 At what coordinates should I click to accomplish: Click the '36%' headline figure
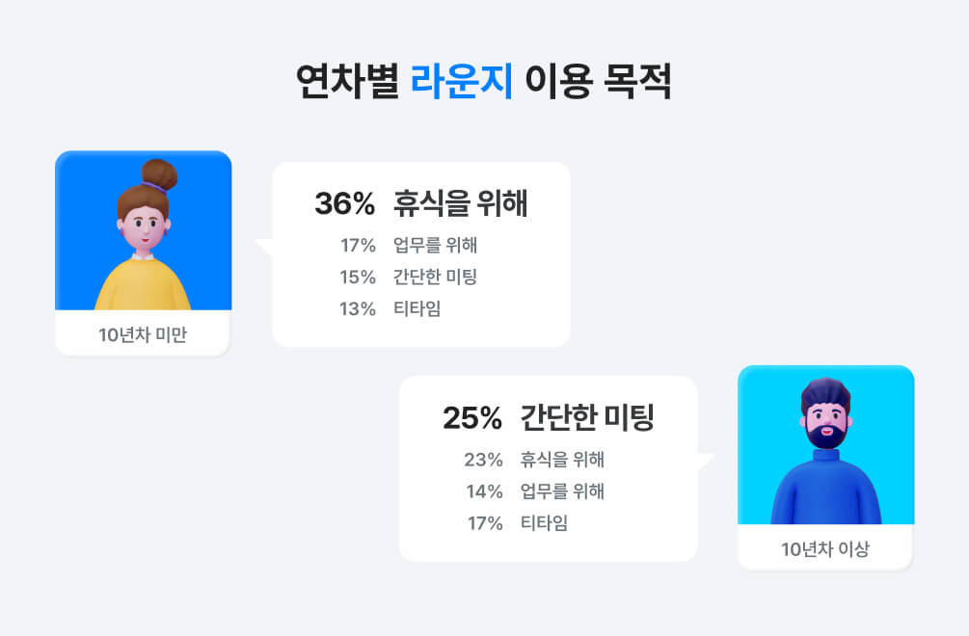tap(345, 203)
